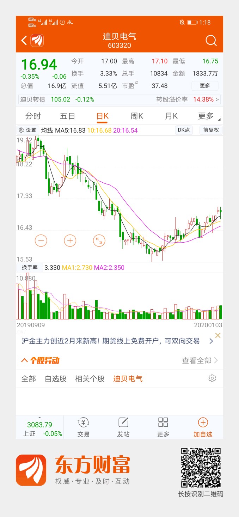This screenshot has width=239, height=517.
Task: Close the 沪金主力 ad banner
Action: point(218,335)
